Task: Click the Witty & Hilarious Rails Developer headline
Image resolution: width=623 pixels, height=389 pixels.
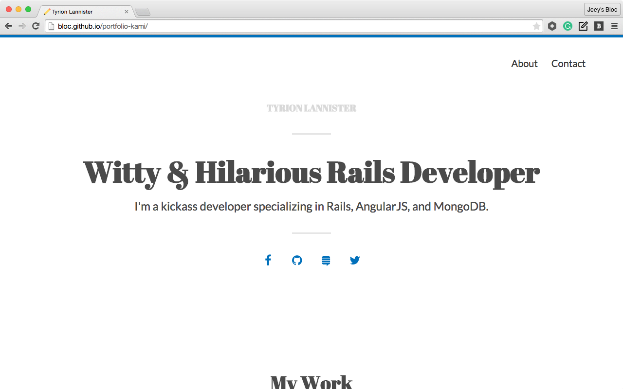Action: tap(311, 172)
